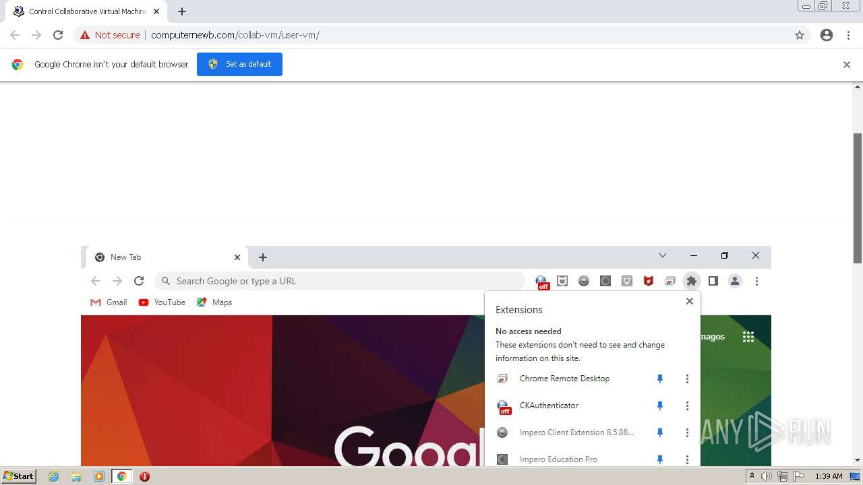Click the 1:39 AM clock

829,476
